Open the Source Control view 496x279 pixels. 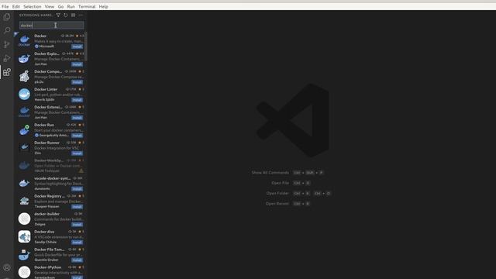tap(7, 44)
